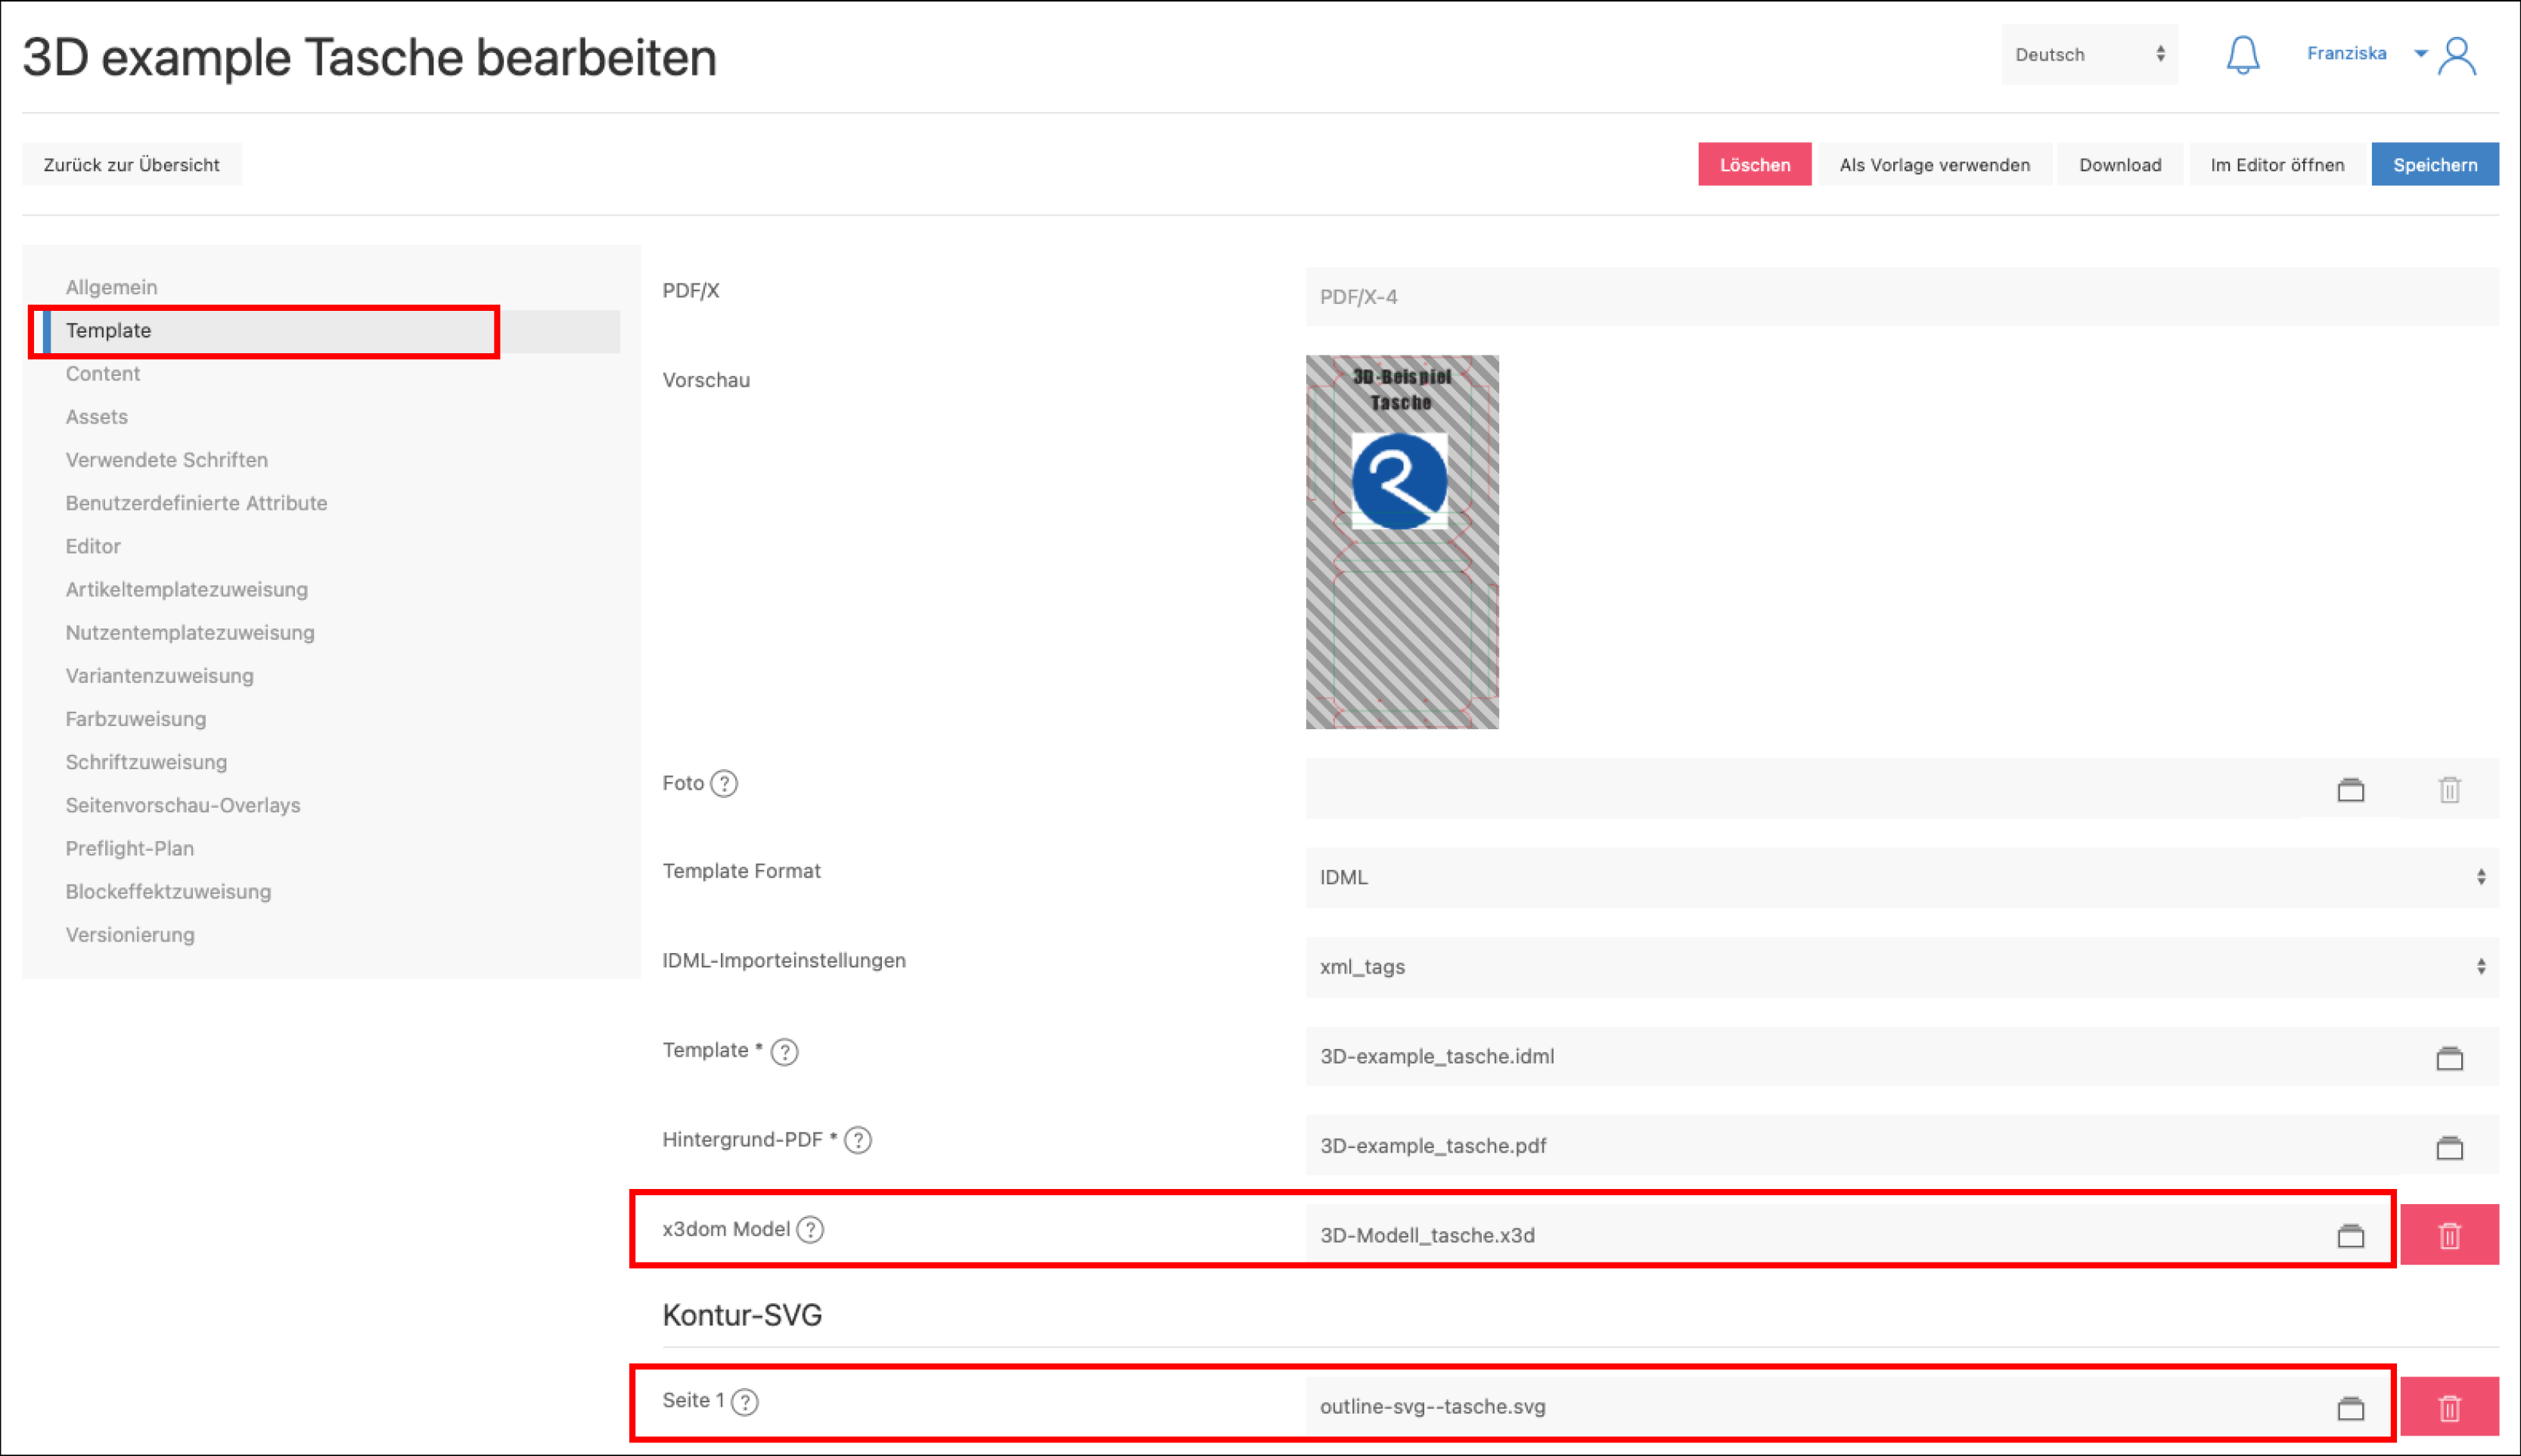
Task: Open the Deutsch language dropdown
Action: pyautogui.click(x=2088, y=55)
